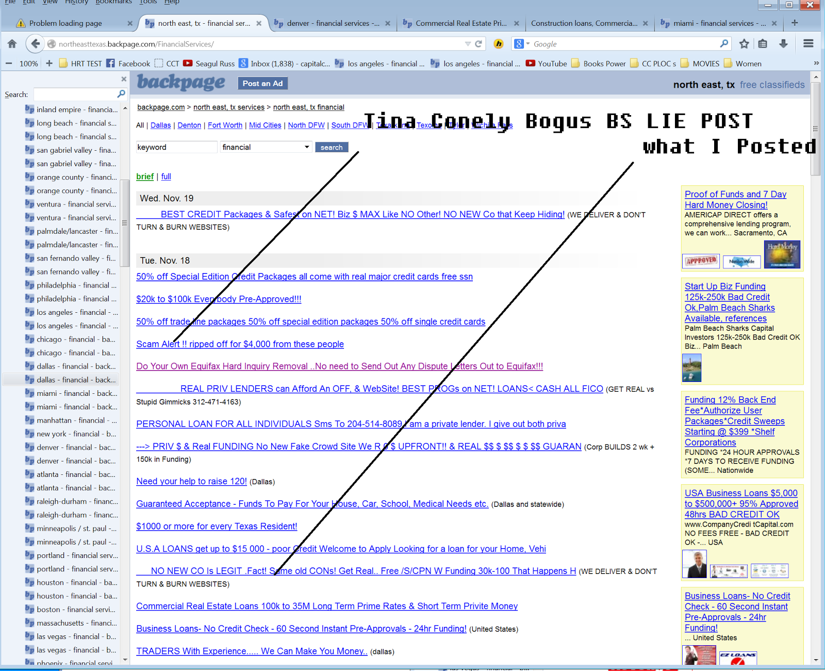The height and width of the screenshot is (671, 825).
Task: Click the keyword input field
Action: [x=176, y=147]
